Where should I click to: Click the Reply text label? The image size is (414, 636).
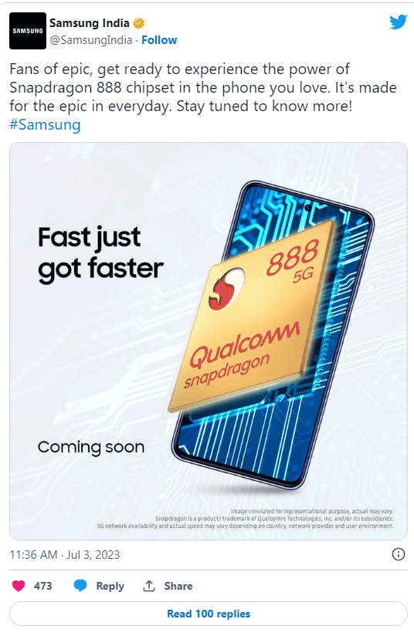(110, 586)
